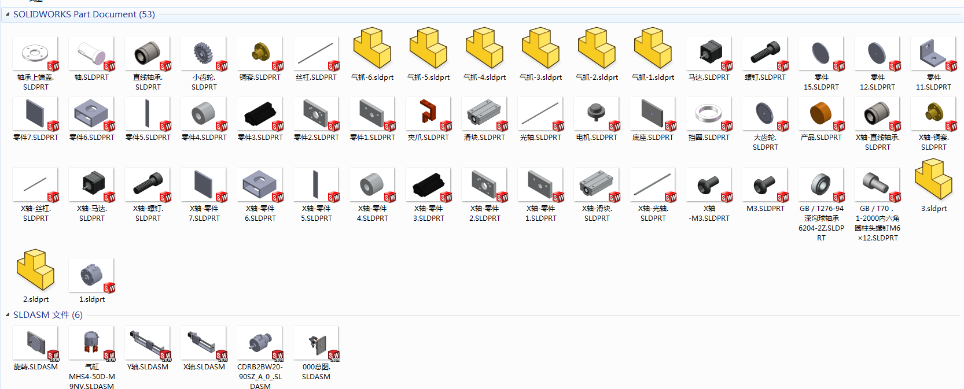Select the X轴-零件1.SLDPRT icon
964x389 pixels.
click(x=541, y=185)
